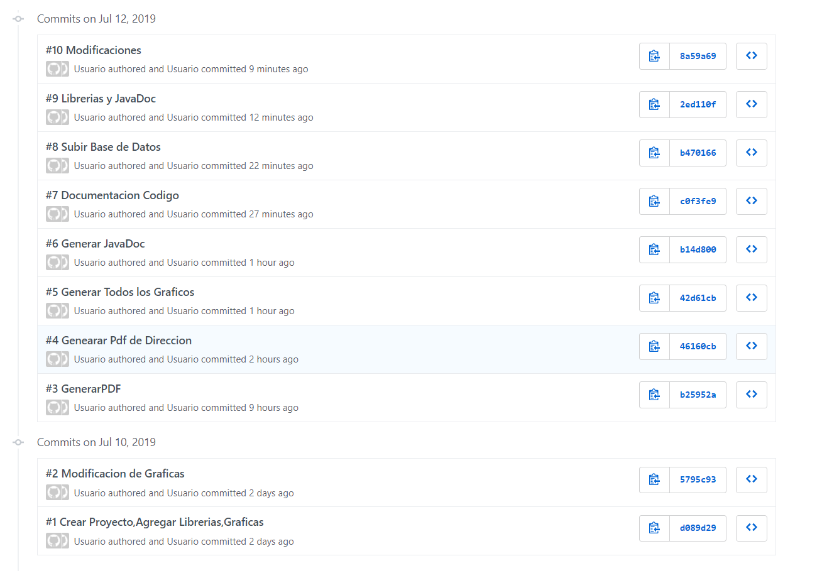The height and width of the screenshot is (578, 822).
Task: Open commit hash 2ed110f
Action: point(698,104)
